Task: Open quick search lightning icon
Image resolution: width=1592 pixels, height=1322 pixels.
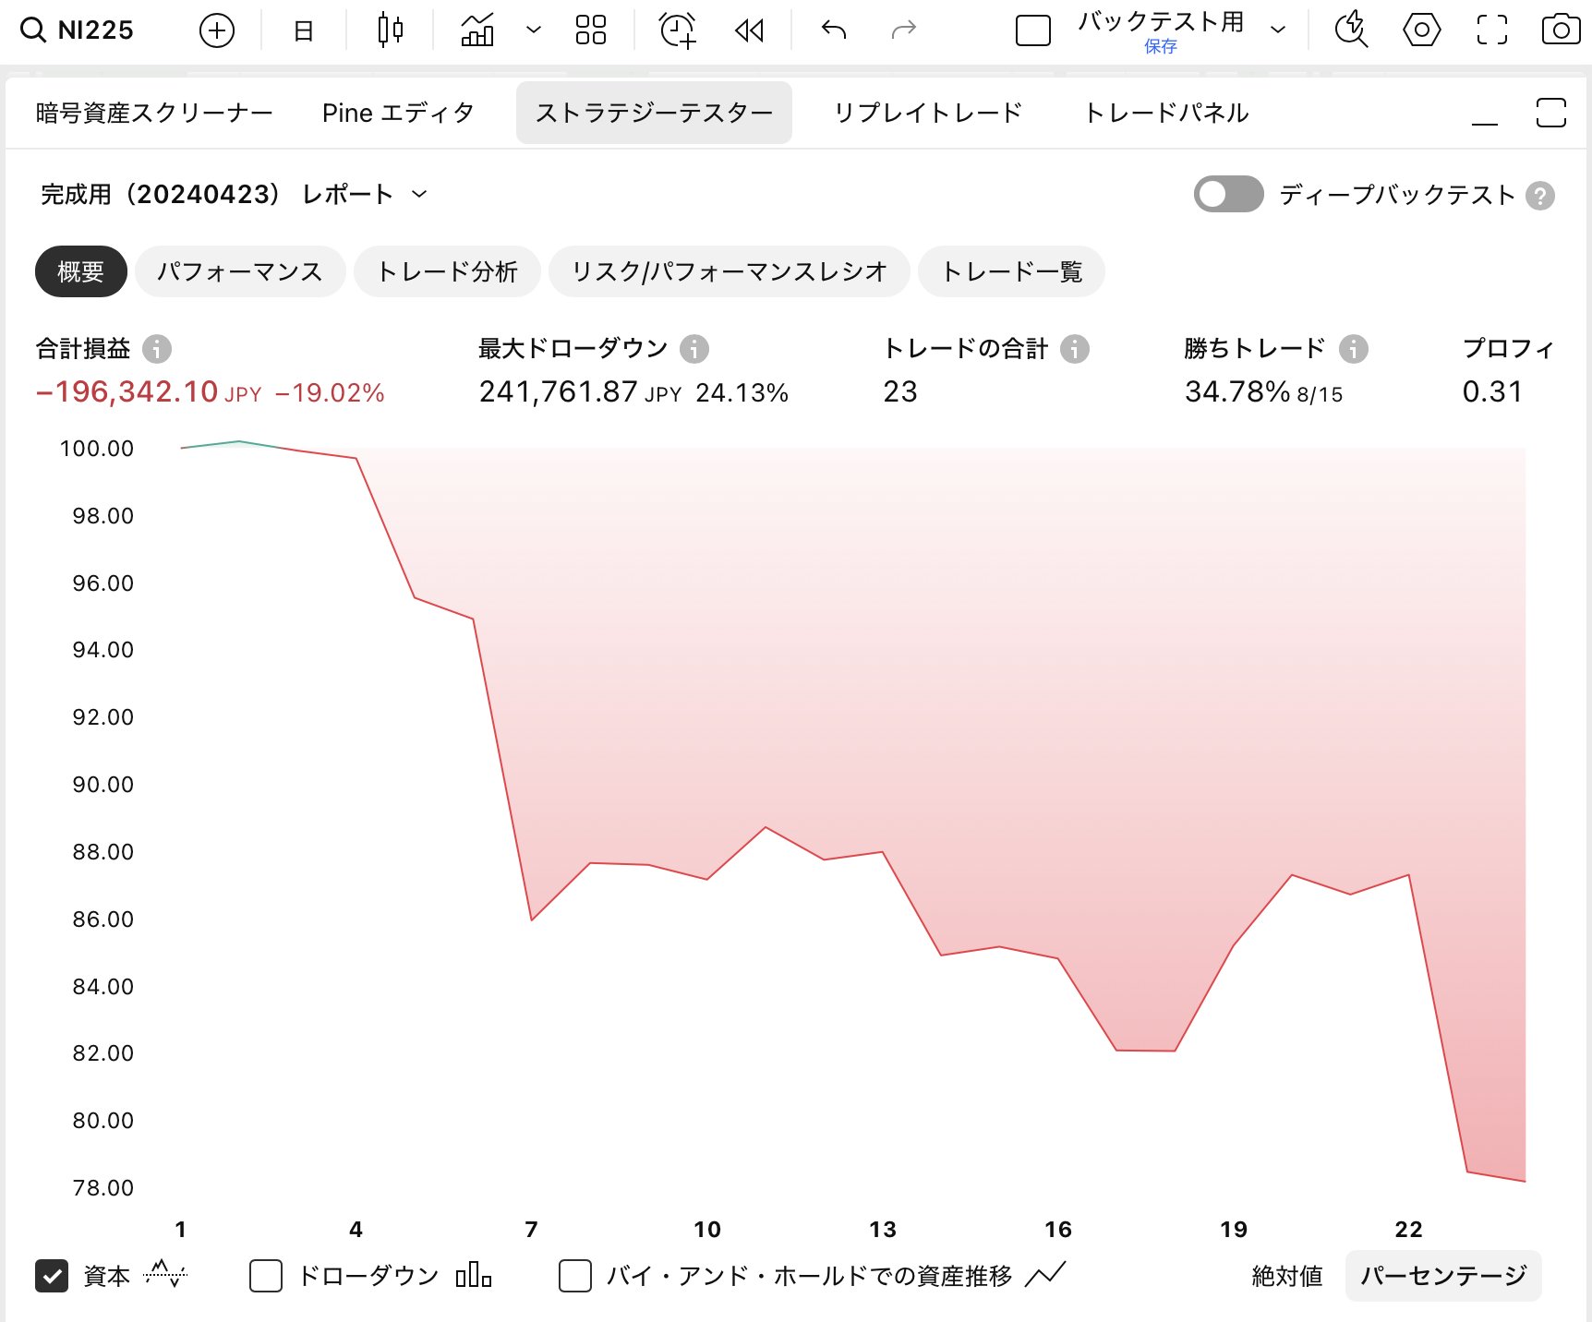Action: point(1352,30)
